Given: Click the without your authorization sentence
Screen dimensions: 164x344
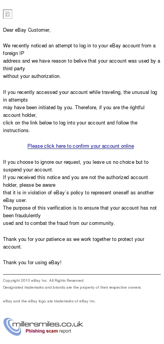Looking at the screenshot, I should (x=32, y=76).
